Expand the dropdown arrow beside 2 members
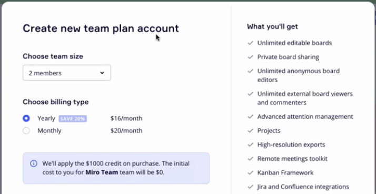 [x=102, y=73]
